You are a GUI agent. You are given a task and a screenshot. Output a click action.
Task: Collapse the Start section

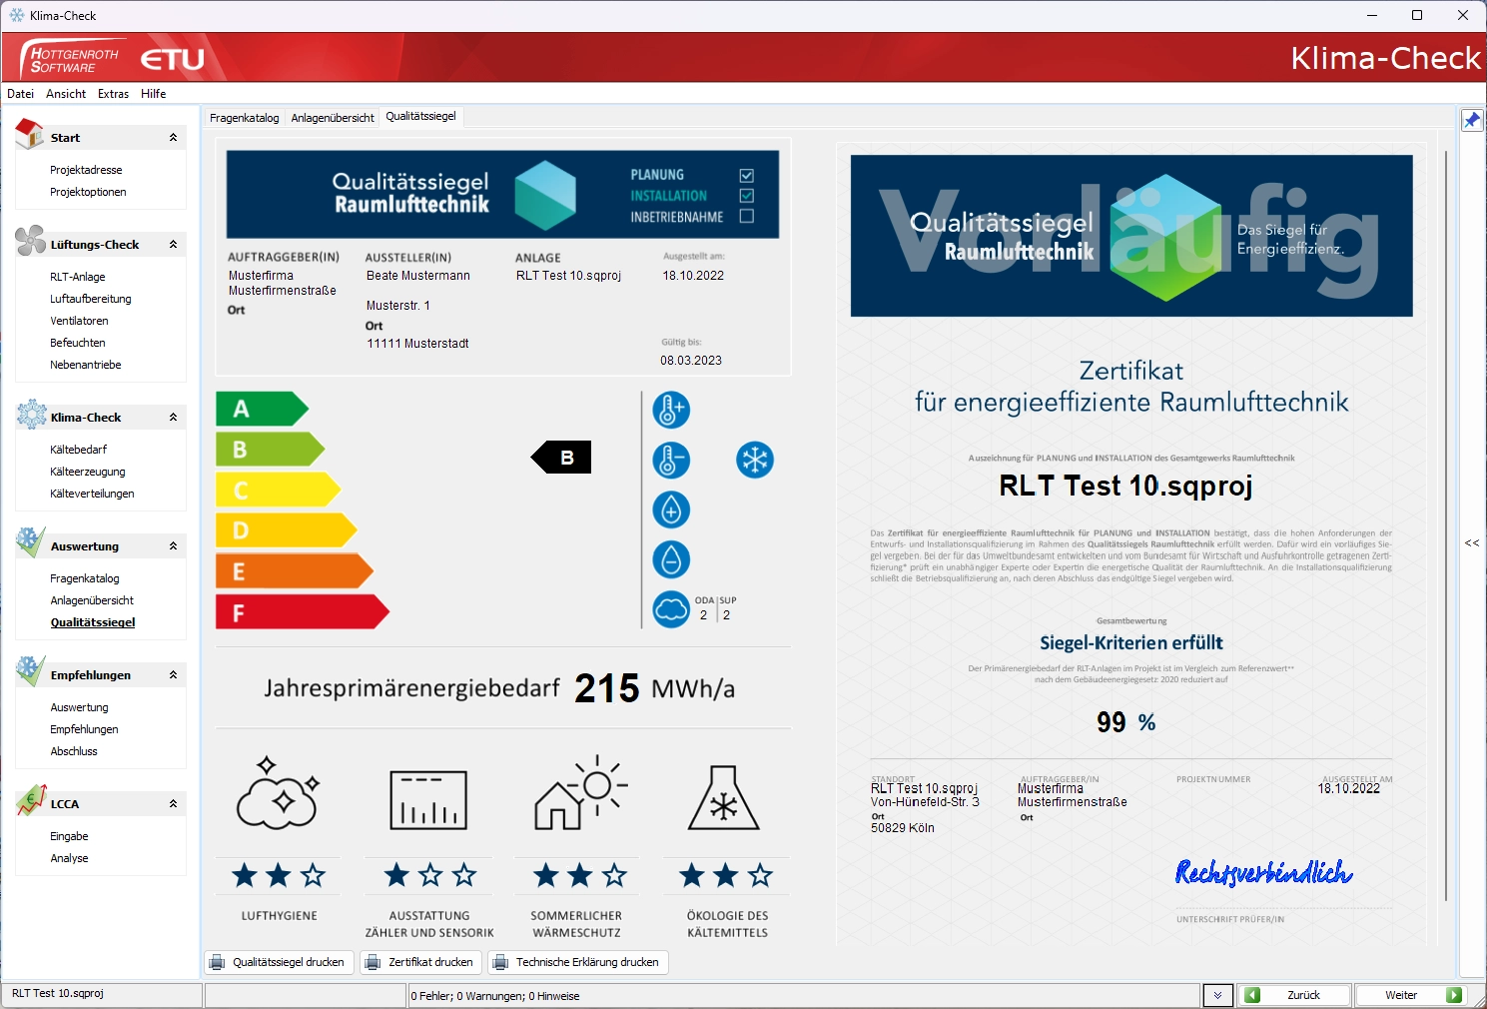click(173, 138)
